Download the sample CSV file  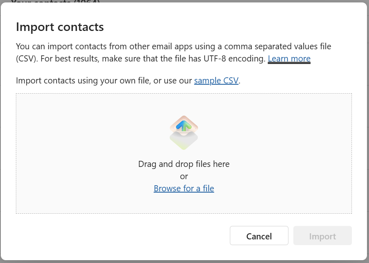click(216, 80)
